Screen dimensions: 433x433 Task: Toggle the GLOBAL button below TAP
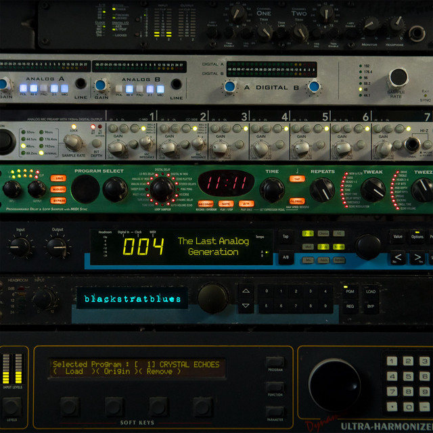(x=297, y=201)
